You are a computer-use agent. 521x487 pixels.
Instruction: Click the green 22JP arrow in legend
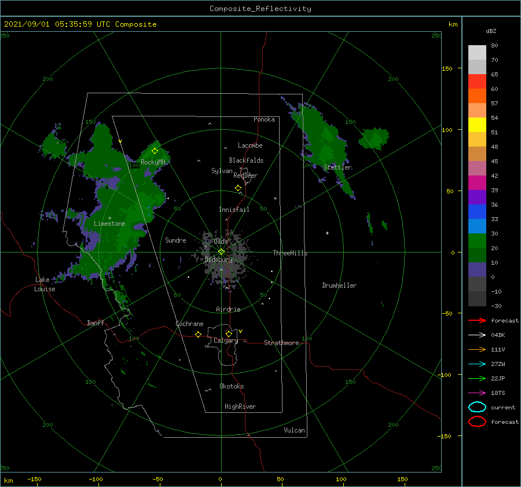477,378
